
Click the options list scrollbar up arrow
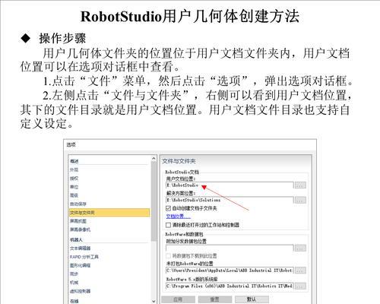(x=154, y=159)
